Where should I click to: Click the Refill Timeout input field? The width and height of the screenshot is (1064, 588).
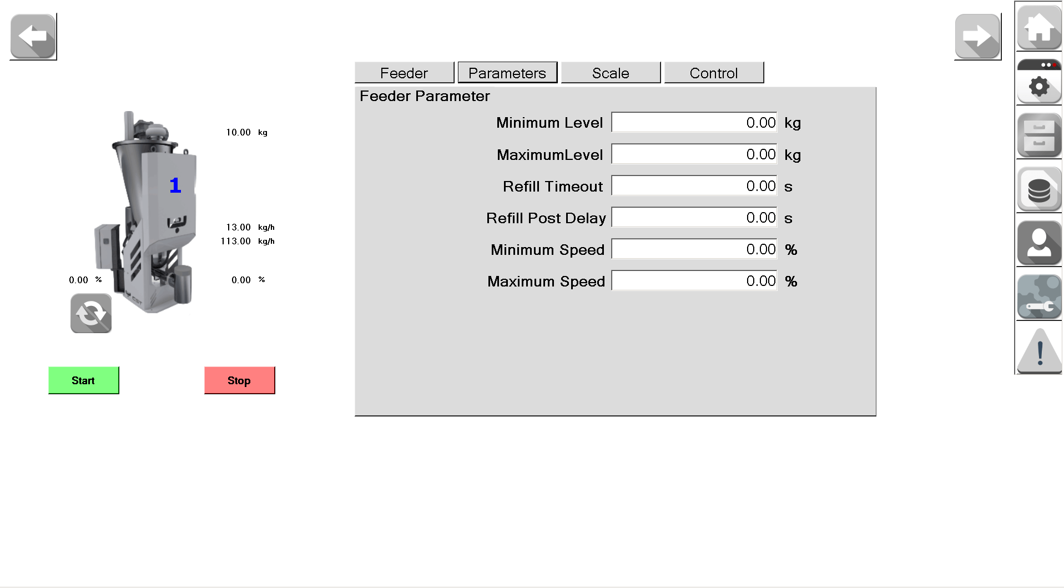(x=694, y=185)
